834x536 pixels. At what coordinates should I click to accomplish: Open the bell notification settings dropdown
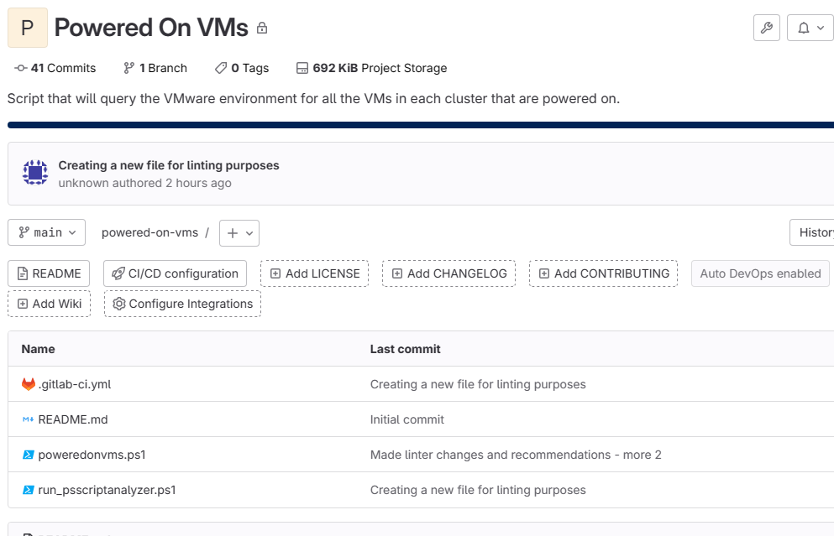pos(810,28)
